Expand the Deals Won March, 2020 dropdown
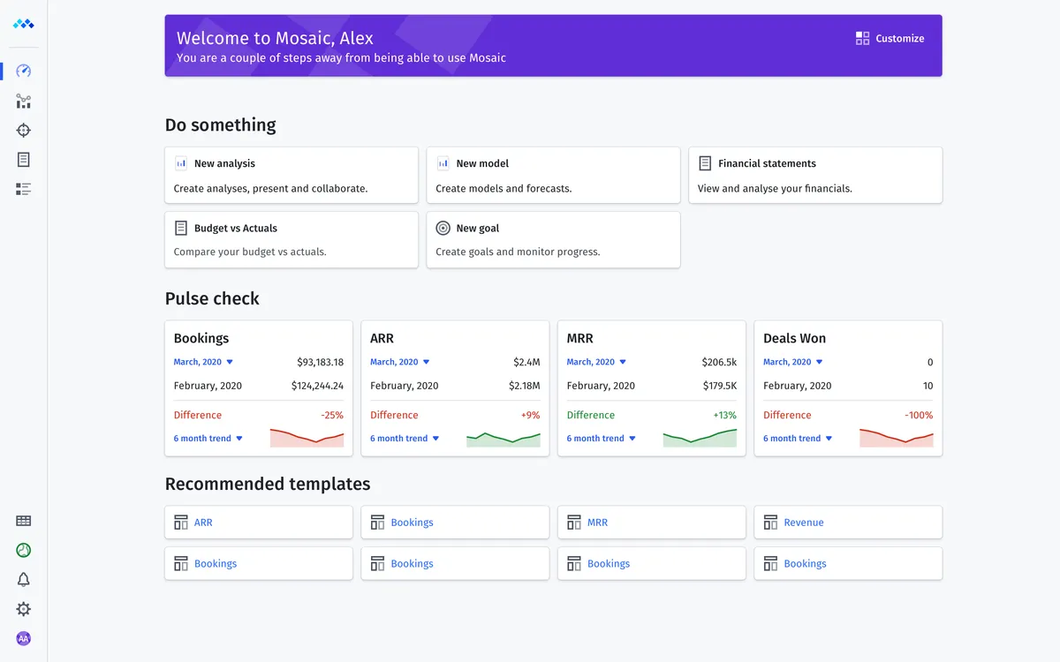Screen dimensions: 1060x662 [793, 362]
